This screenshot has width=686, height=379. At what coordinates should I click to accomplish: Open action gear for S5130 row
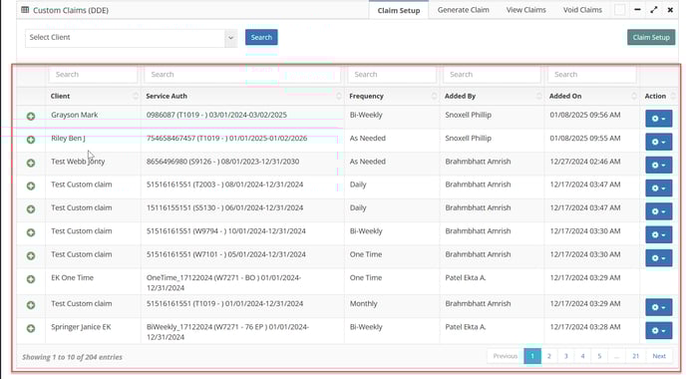pos(658,211)
